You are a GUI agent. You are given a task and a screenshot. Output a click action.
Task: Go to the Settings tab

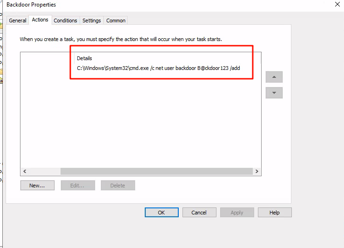[92, 21]
